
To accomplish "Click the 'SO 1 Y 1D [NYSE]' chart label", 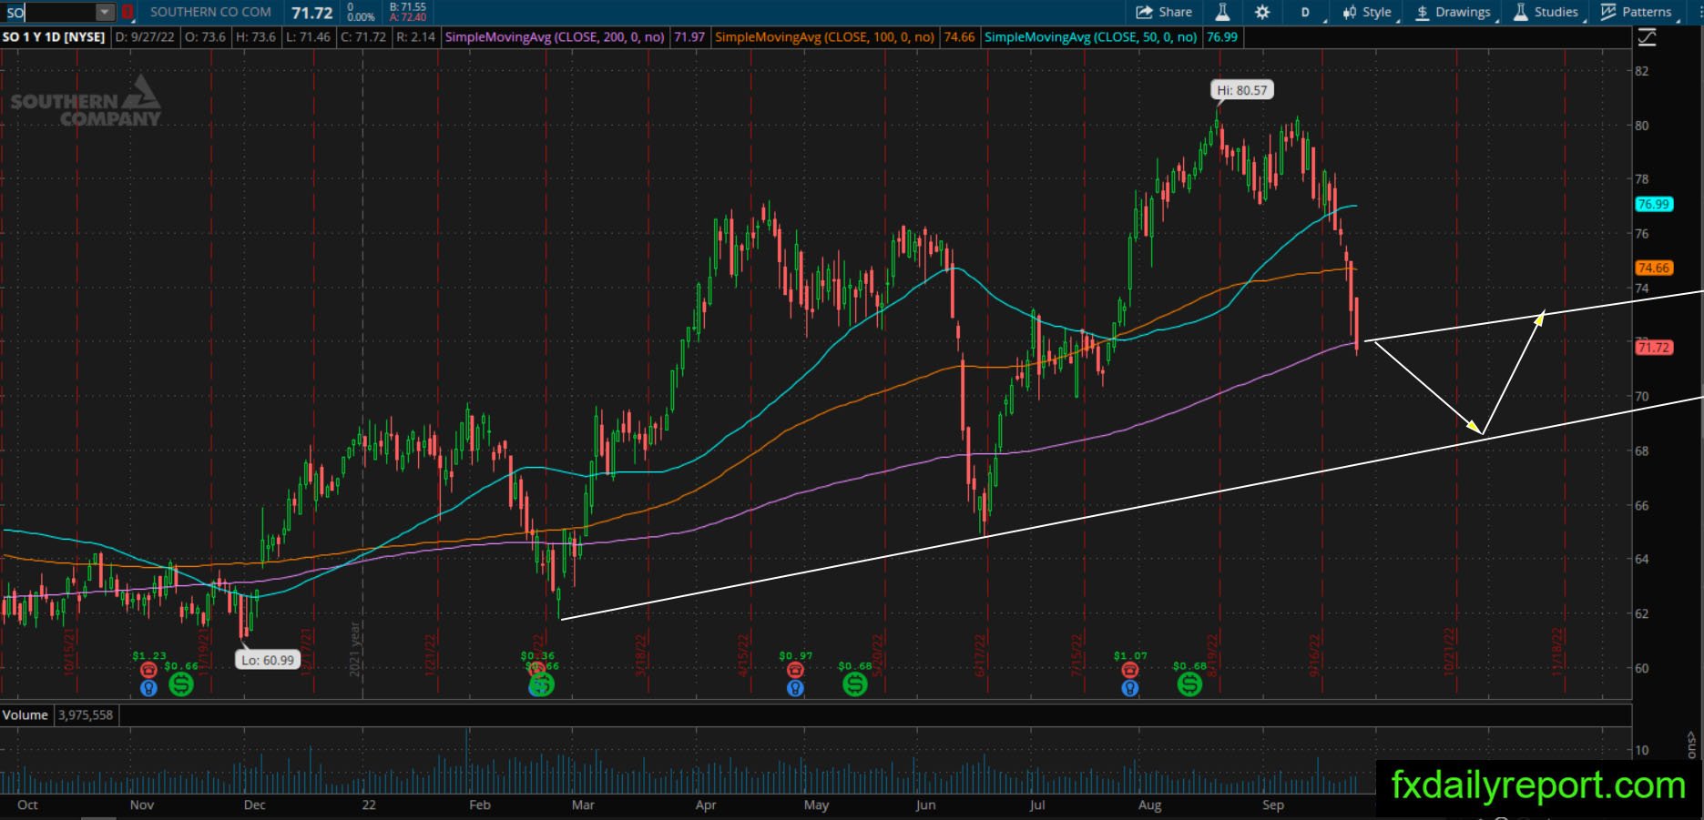I will pyautogui.click(x=54, y=37).
